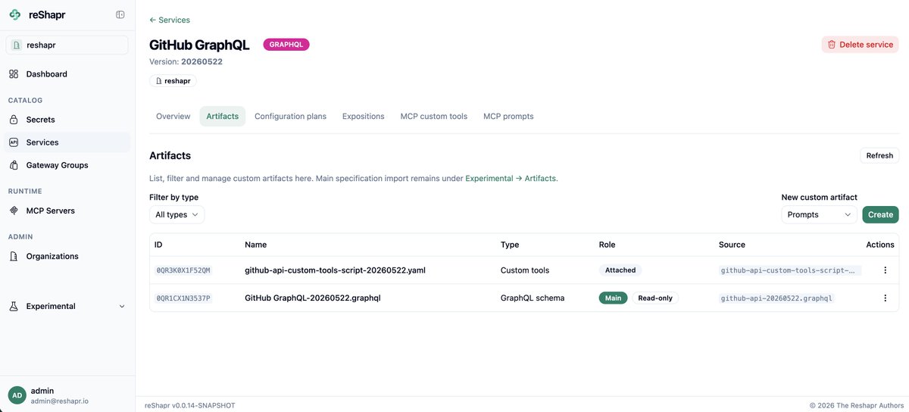The height and width of the screenshot is (412, 909).
Task: Click the Read-only role badge
Action: 655,298
